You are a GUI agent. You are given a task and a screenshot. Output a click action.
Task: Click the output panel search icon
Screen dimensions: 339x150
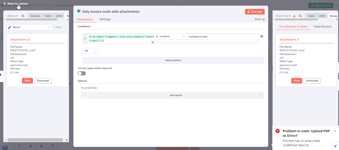tap(300, 16)
